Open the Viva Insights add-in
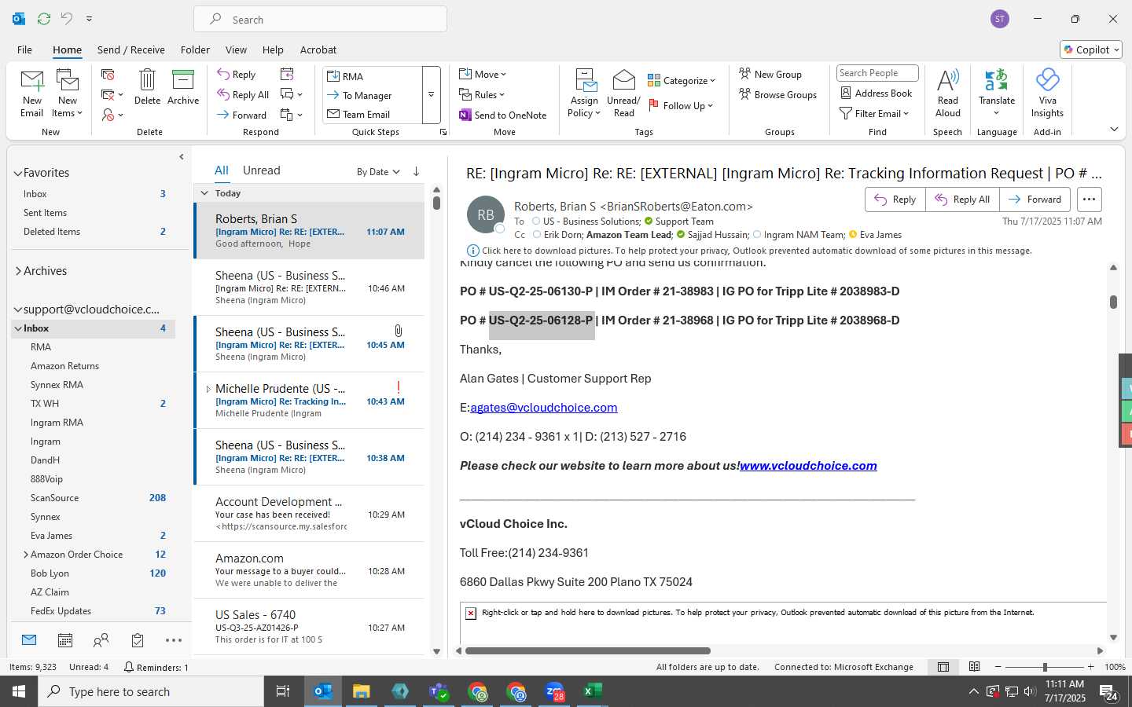This screenshot has height=707, width=1132. (1047, 93)
